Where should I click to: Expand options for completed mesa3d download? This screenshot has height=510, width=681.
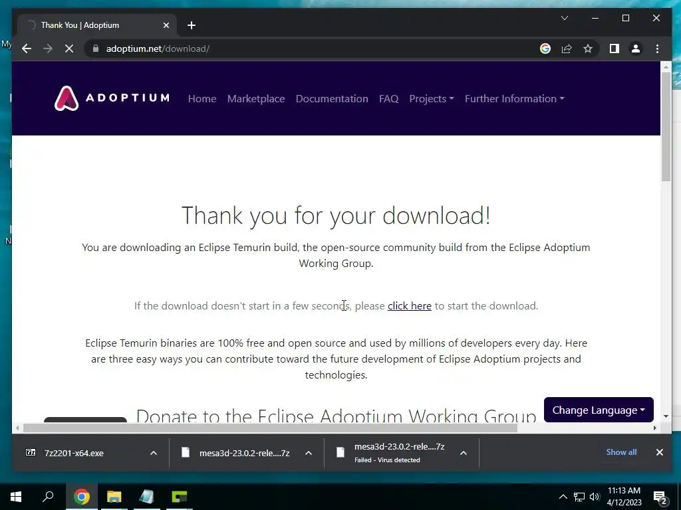pos(309,453)
